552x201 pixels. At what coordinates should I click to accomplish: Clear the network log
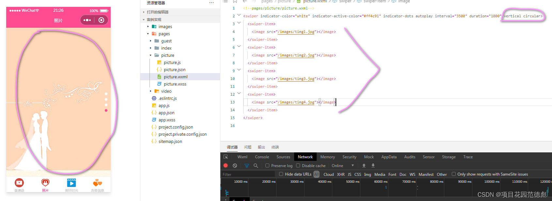click(235, 165)
